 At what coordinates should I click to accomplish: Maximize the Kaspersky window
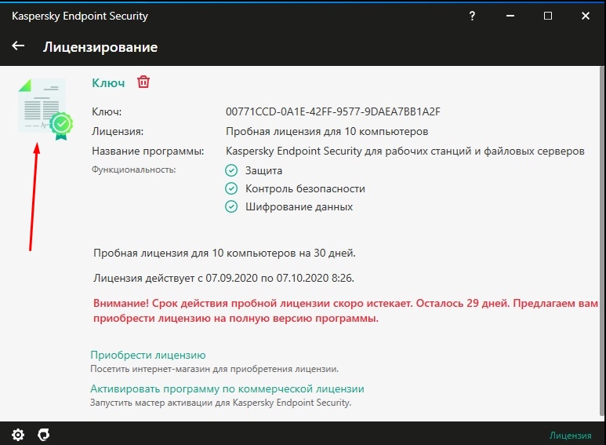pyautogui.click(x=548, y=16)
